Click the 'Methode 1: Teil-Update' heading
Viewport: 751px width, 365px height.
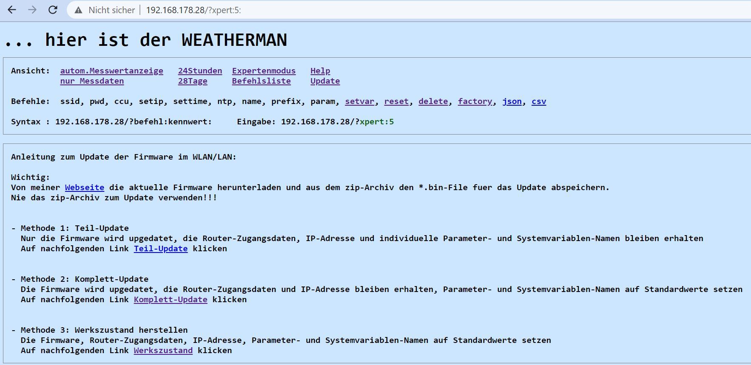tap(75, 228)
